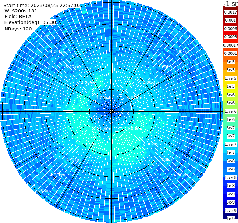Viewport: 238px width, 223px height.
Task: Click the 0.0006 colorbar label
Action: pos(231,29)
